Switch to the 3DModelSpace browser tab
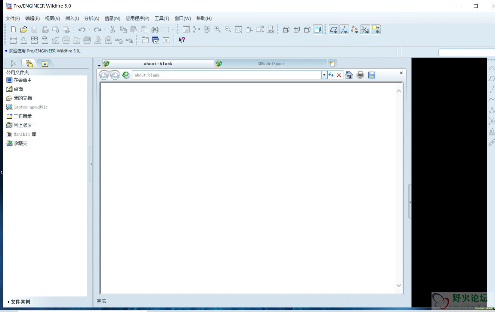 coord(271,64)
